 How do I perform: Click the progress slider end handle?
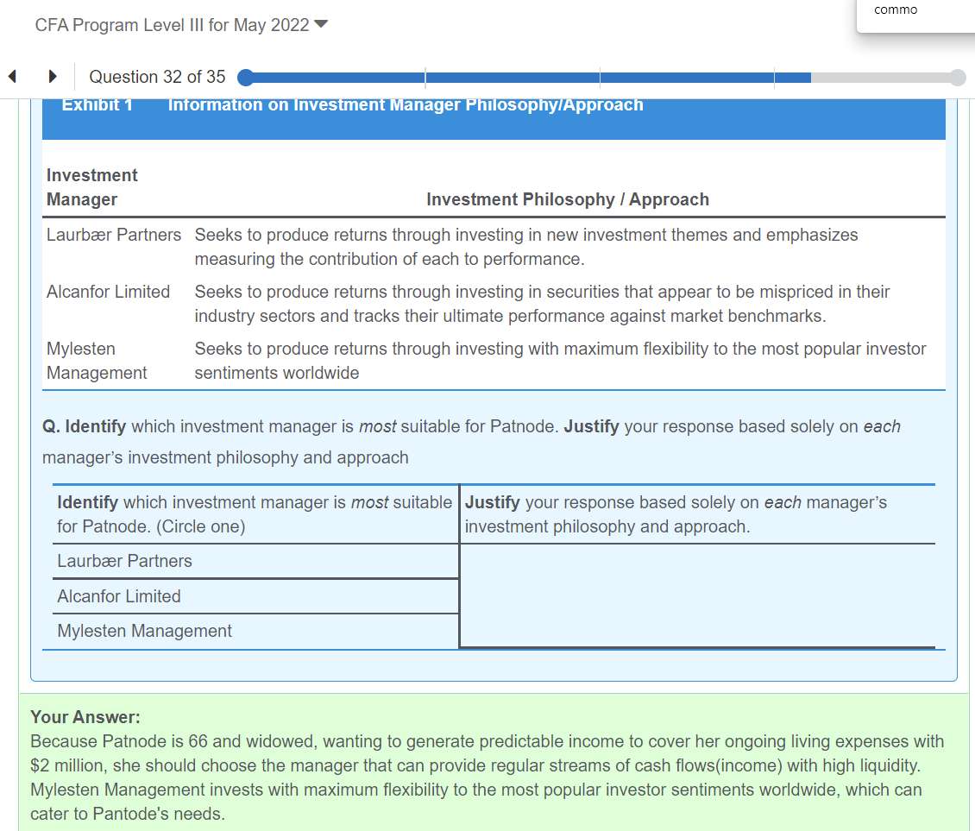pos(958,77)
